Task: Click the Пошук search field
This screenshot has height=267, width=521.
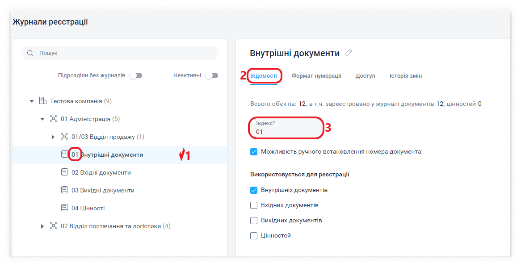Action: [125, 53]
